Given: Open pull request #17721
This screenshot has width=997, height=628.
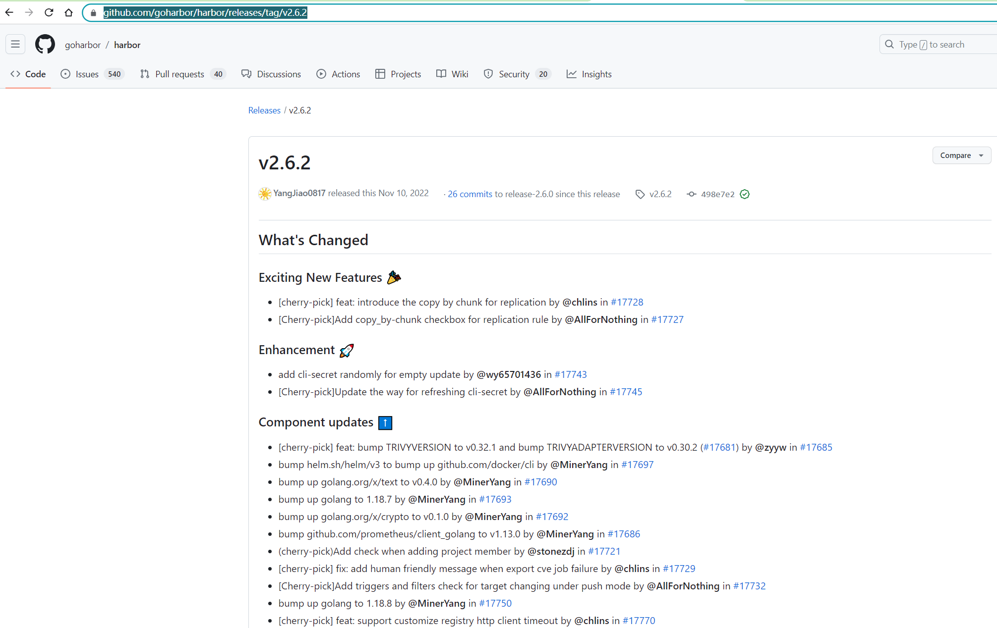Looking at the screenshot, I should tap(604, 551).
